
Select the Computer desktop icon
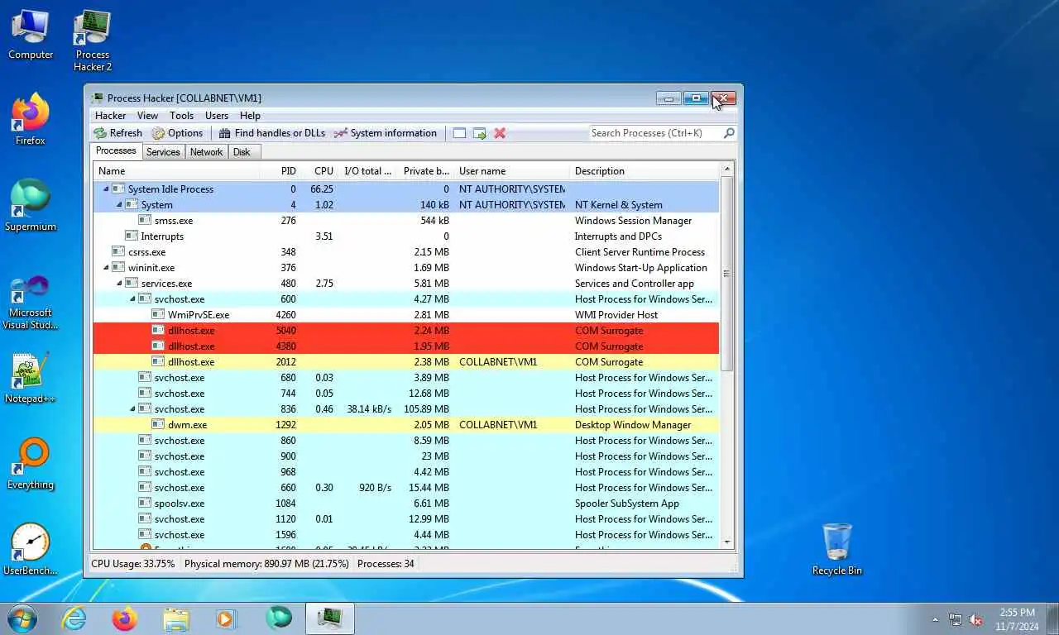click(x=31, y=36)
